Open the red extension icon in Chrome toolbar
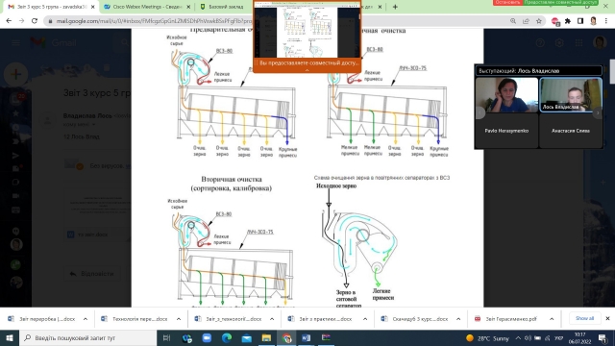This screenshot has width=615, height=346. (x=555, y=21)
